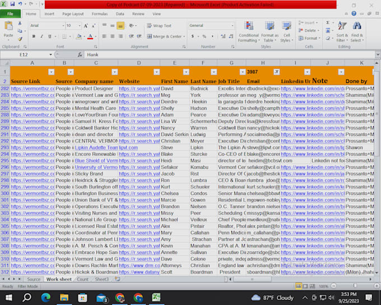Image resolution: width=381 pixels, height=305 pixels.
Task: Open the font size dropdown
Action: click(x=80, y=26)
